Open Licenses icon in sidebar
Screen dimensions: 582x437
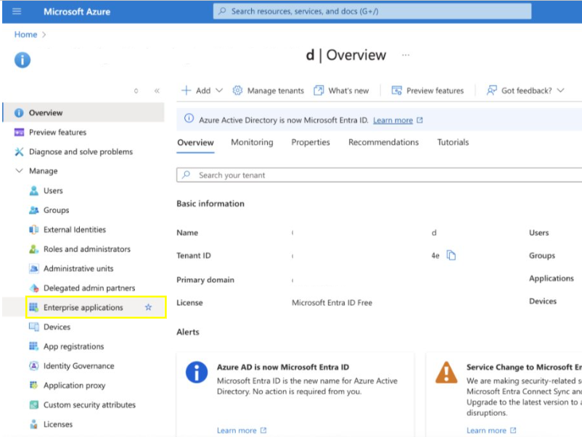[34, 424]
